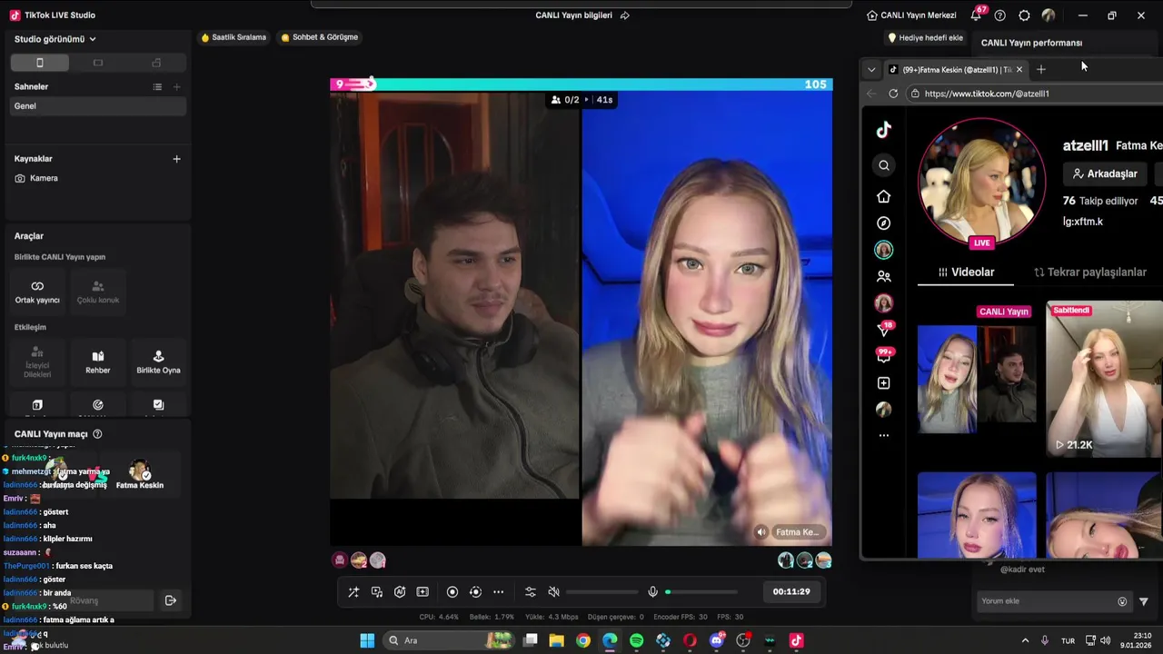Reload the TikTok page in browser
The width and height of the screenshot is (1163, 654).
(x=893, y=94)
